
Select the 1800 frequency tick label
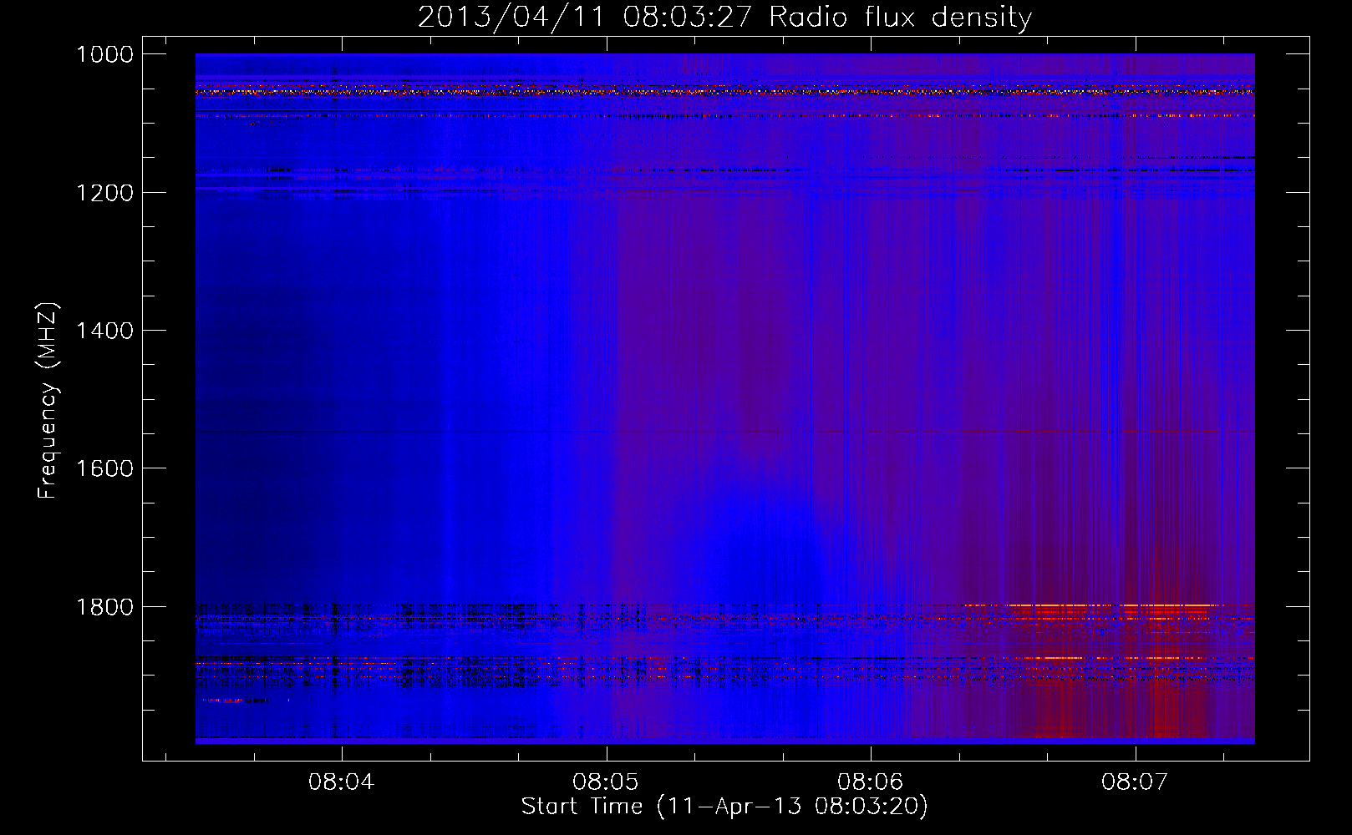point(104,607)
